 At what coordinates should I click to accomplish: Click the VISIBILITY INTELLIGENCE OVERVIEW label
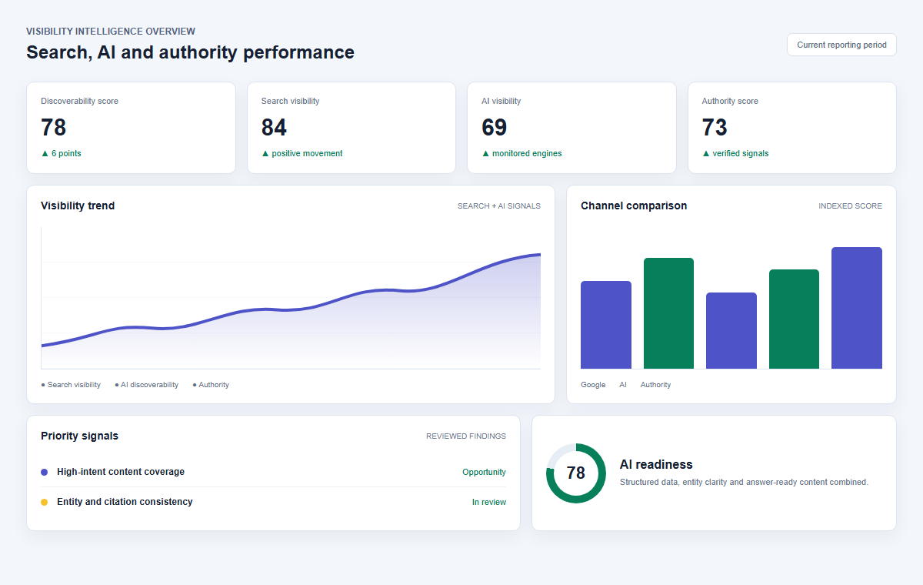(111, 32)
